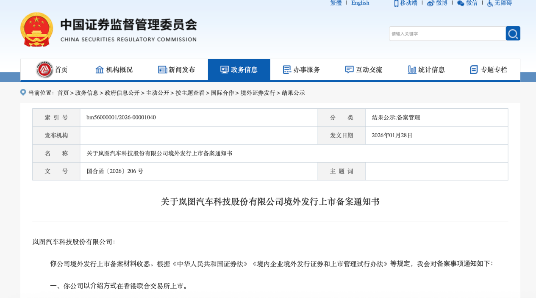The image size is (536, 298).
Task: Click the search magnifier icon
Action: pos(513,33)
